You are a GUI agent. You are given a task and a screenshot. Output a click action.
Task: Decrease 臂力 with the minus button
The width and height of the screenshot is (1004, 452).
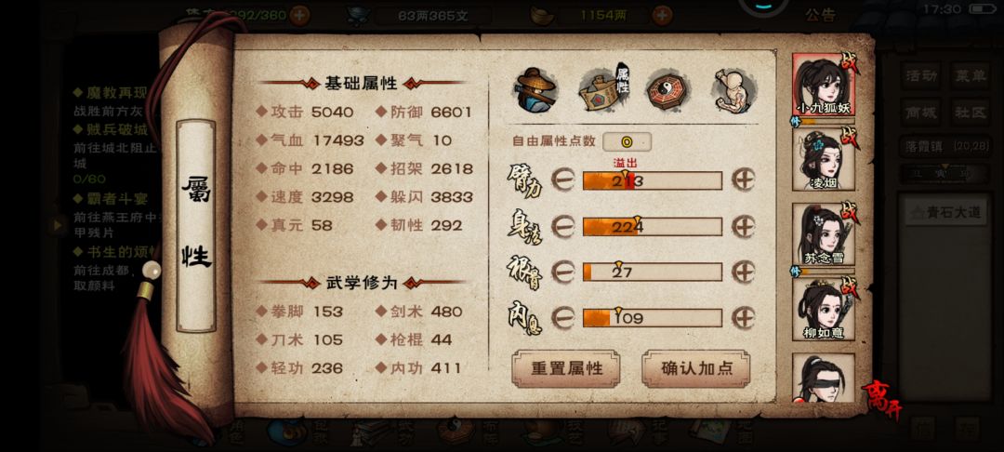coord(562,180)
